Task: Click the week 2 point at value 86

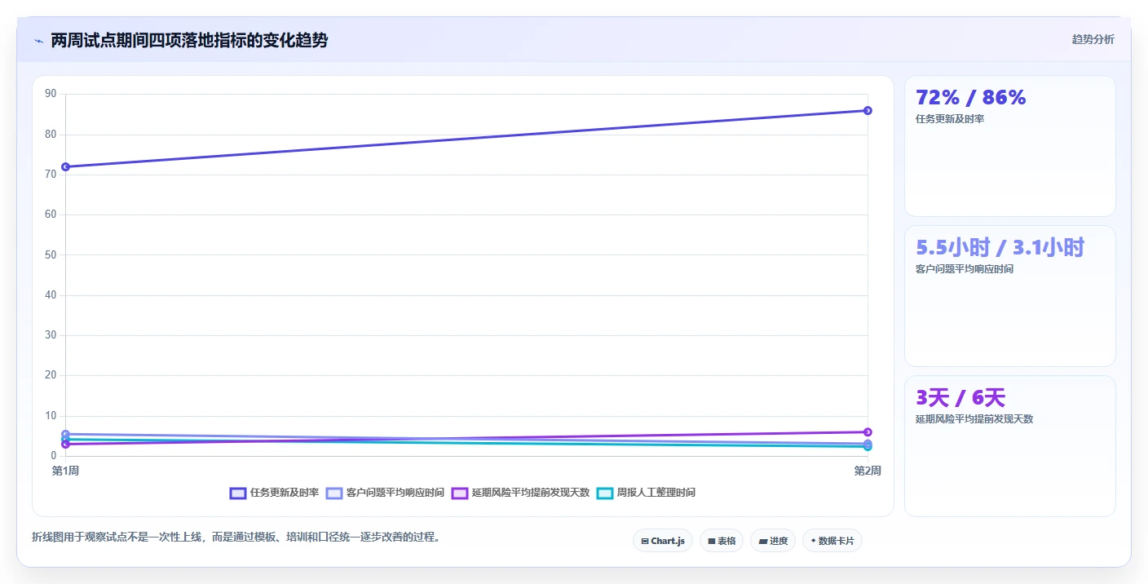Action: point(868,111)
